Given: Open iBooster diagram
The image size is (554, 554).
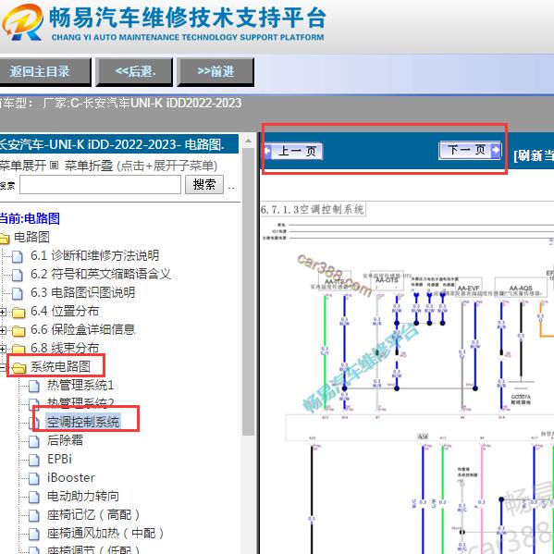Looking at the screenshot, I should click(x=71, y=477).
